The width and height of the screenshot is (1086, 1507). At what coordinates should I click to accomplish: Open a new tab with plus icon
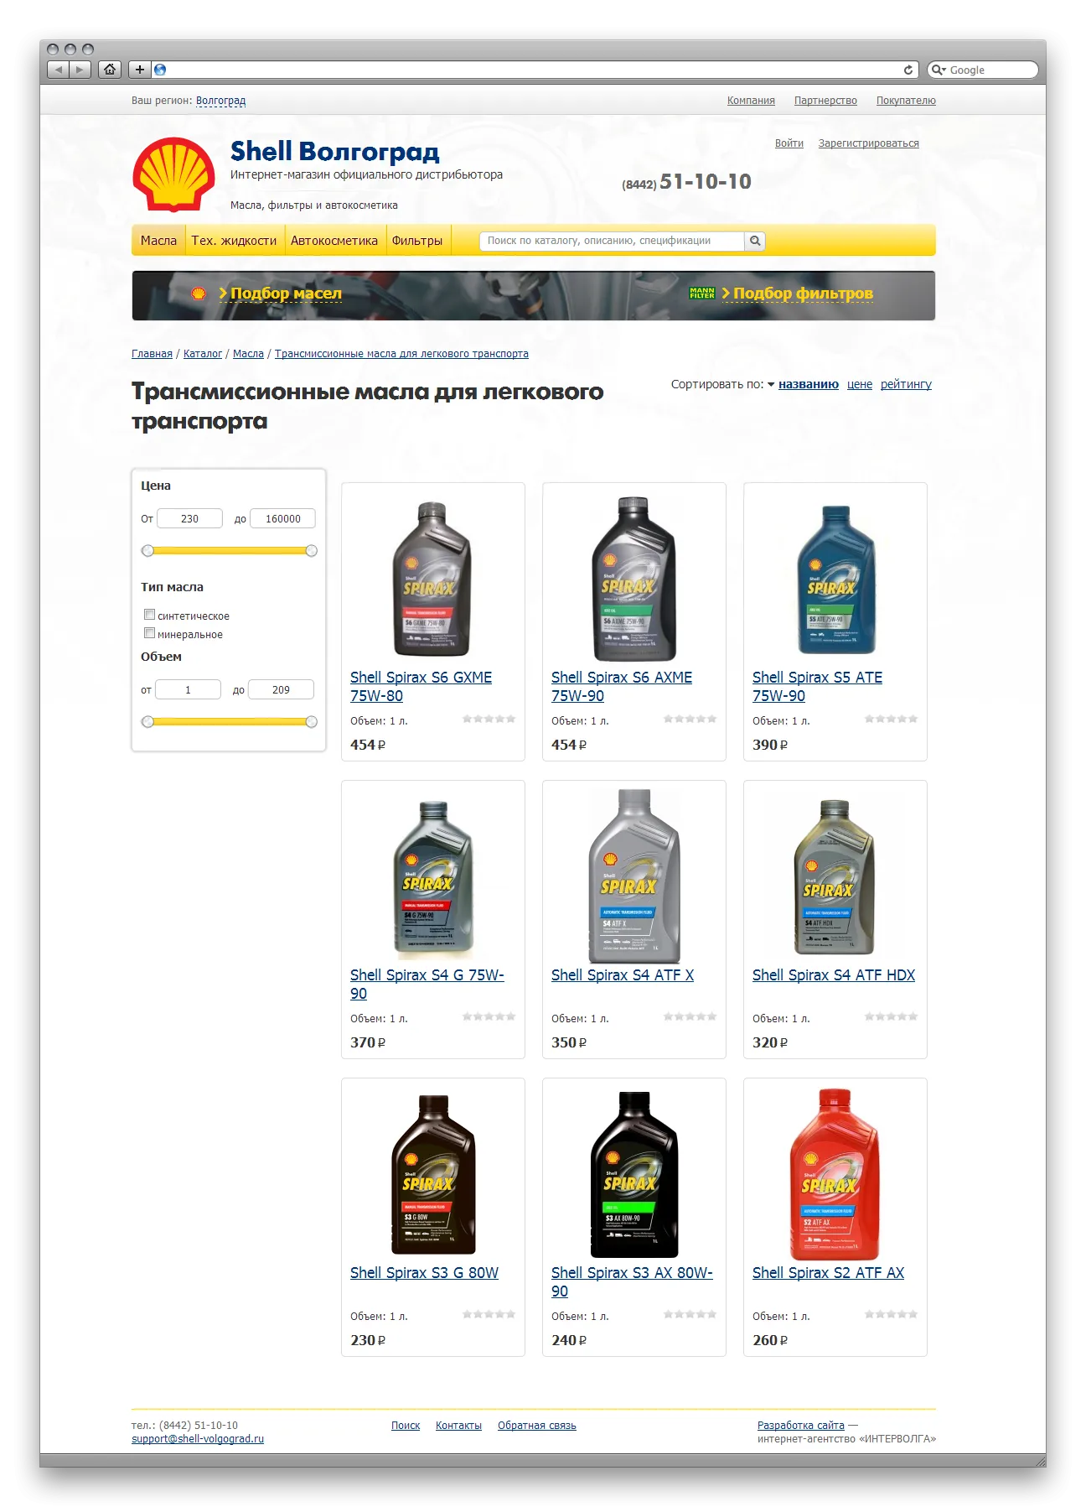[140, 70]
